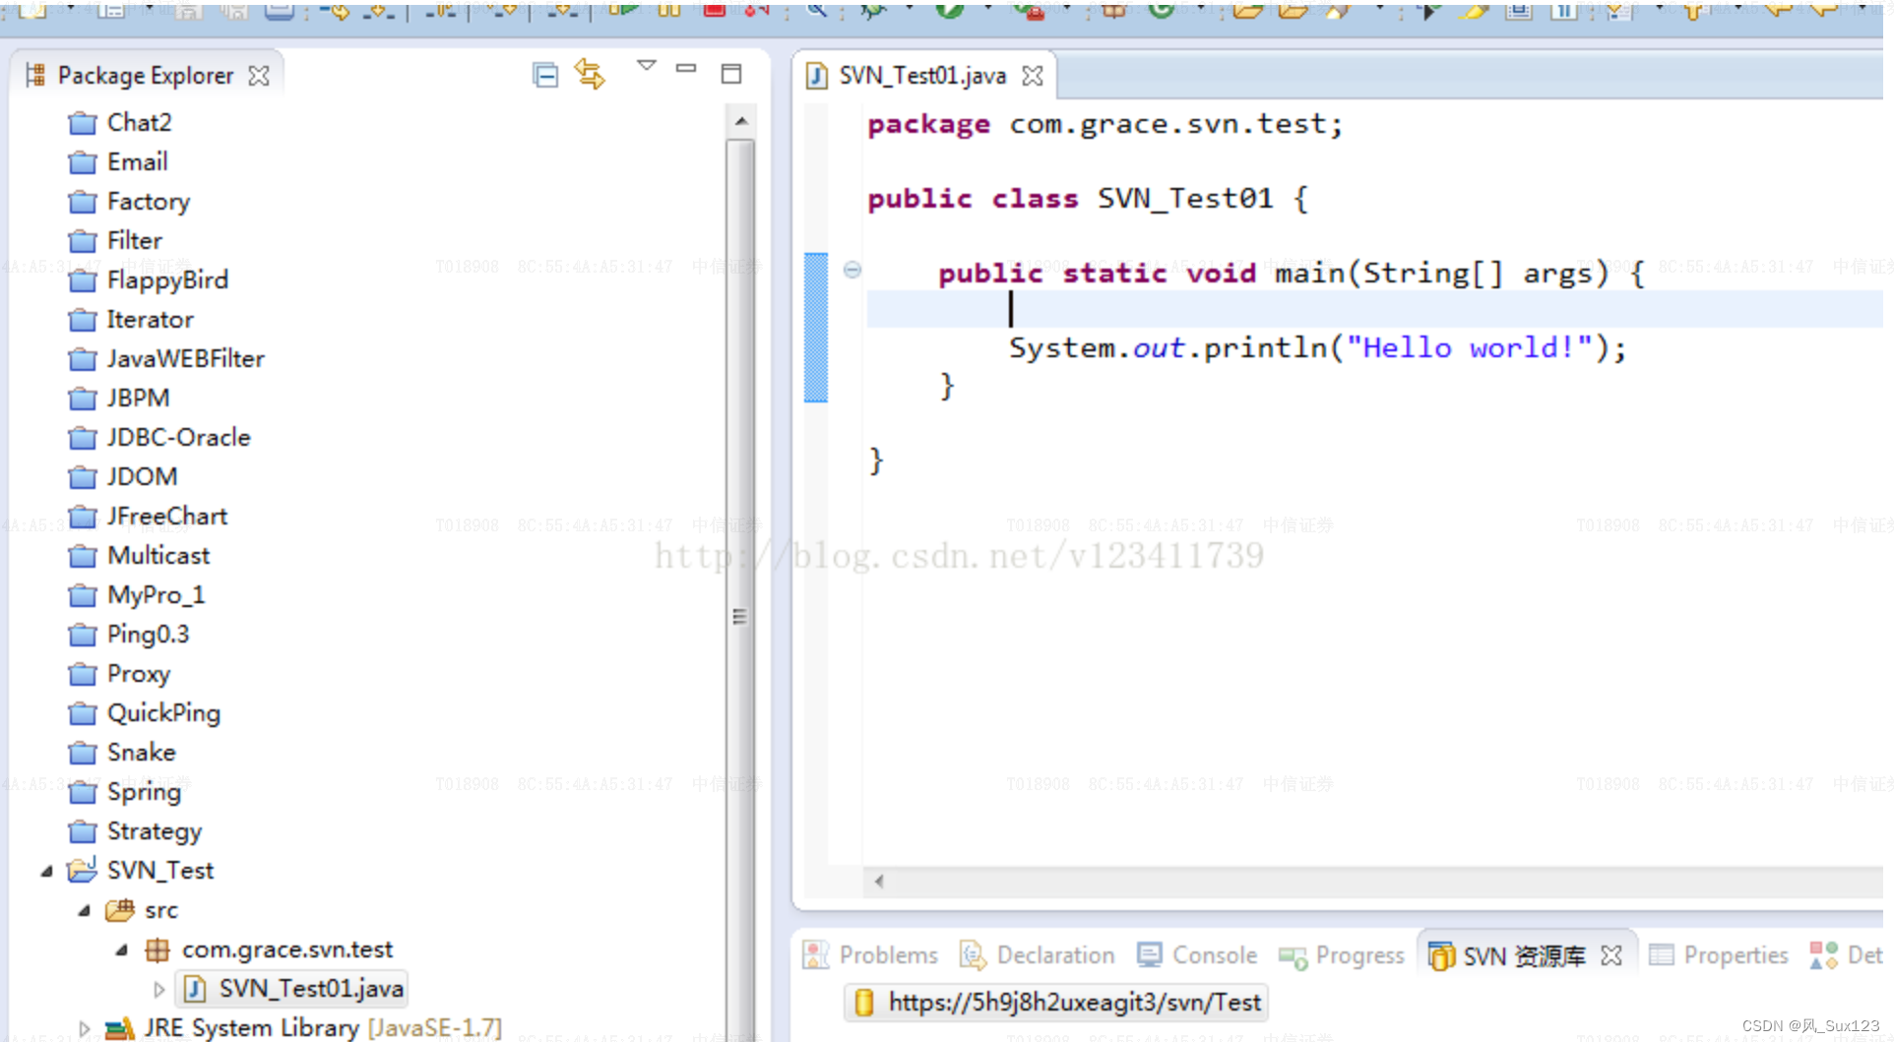This screenshot has height=1042, width=1894.
Task: Click the Console tab monitor icon
Action: (1149, 954)
